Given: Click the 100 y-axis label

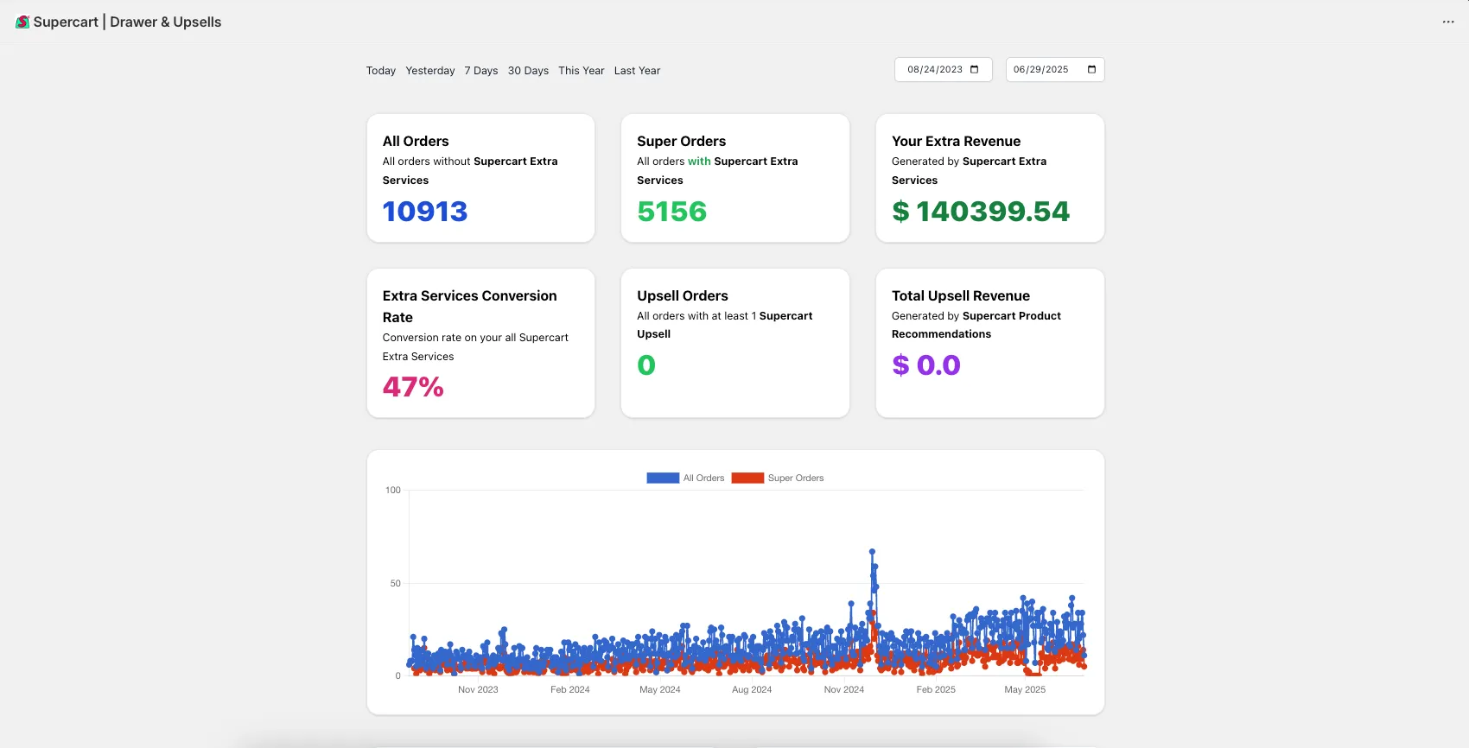Looking at the screenshot, I should (393, 490).
